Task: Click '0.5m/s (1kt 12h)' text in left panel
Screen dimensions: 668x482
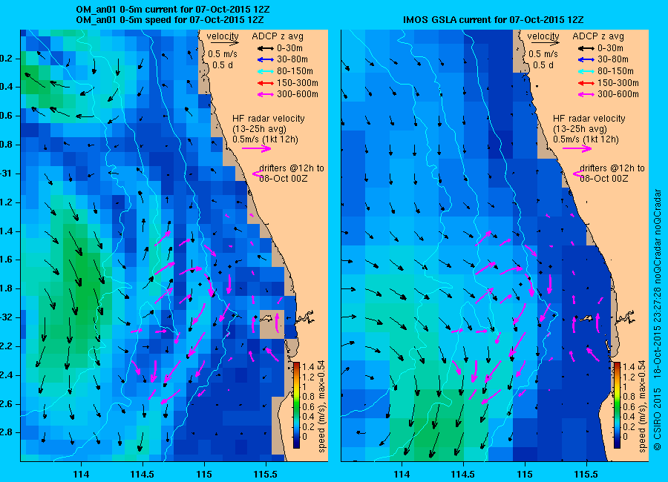Action: (x=266, y=139)
